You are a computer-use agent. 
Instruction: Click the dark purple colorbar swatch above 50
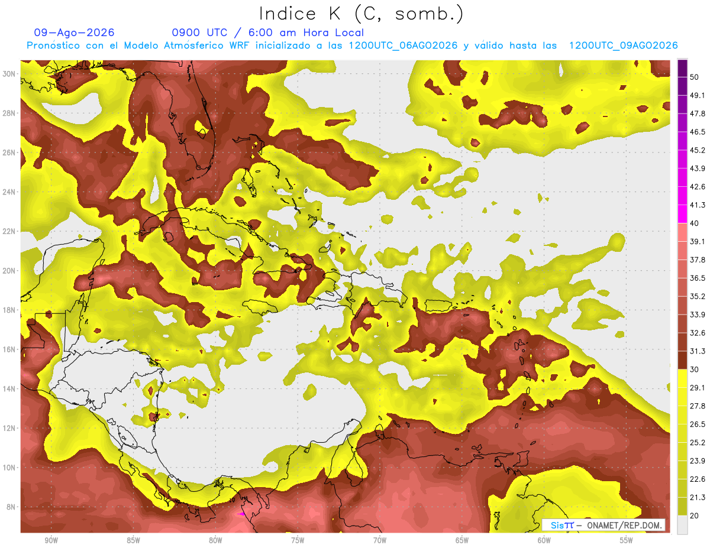coord(682,68)
